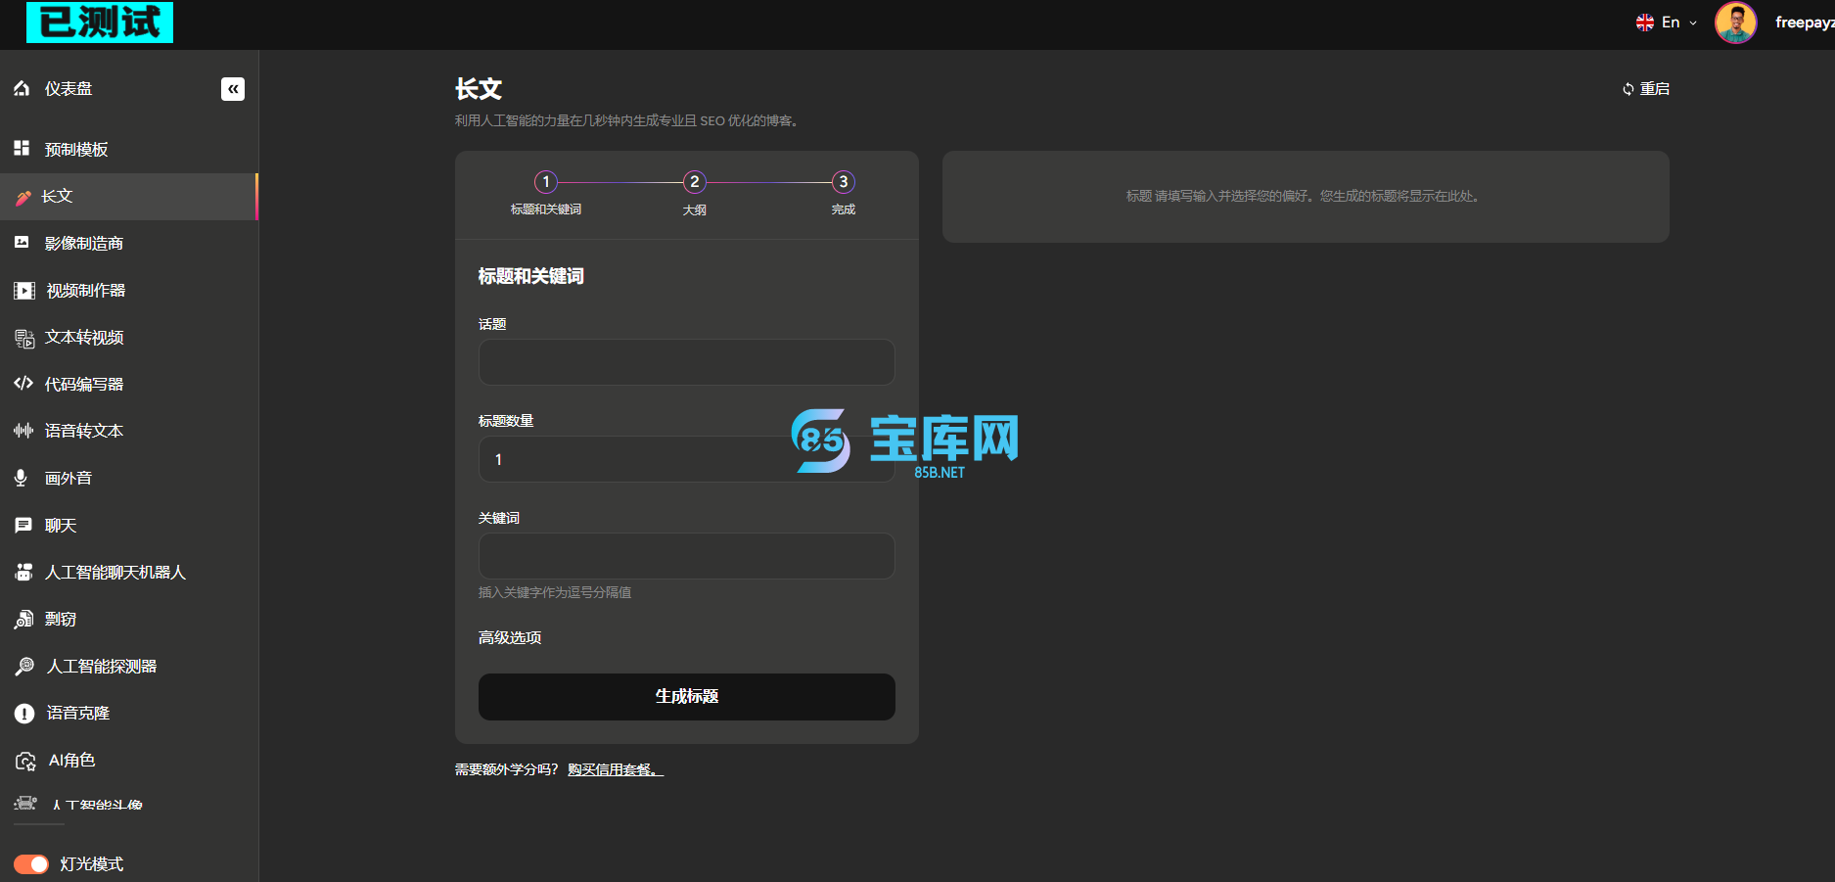Viewport: 1835px width, 882px height.
Task: Click the 重启 restart button
Action: pyautogui.click(x=1646, y=89)
